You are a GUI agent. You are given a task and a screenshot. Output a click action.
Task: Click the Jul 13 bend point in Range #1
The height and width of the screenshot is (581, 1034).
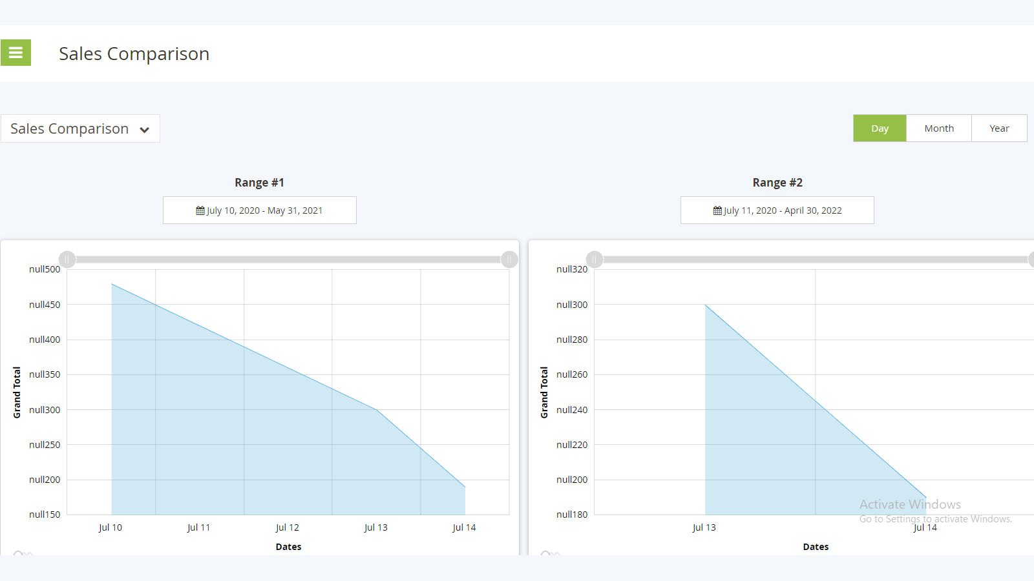tap(377, 410)
